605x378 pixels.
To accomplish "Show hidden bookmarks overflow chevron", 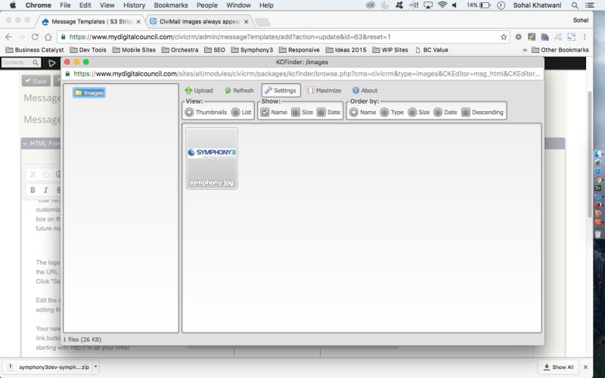I will point(525,50).
